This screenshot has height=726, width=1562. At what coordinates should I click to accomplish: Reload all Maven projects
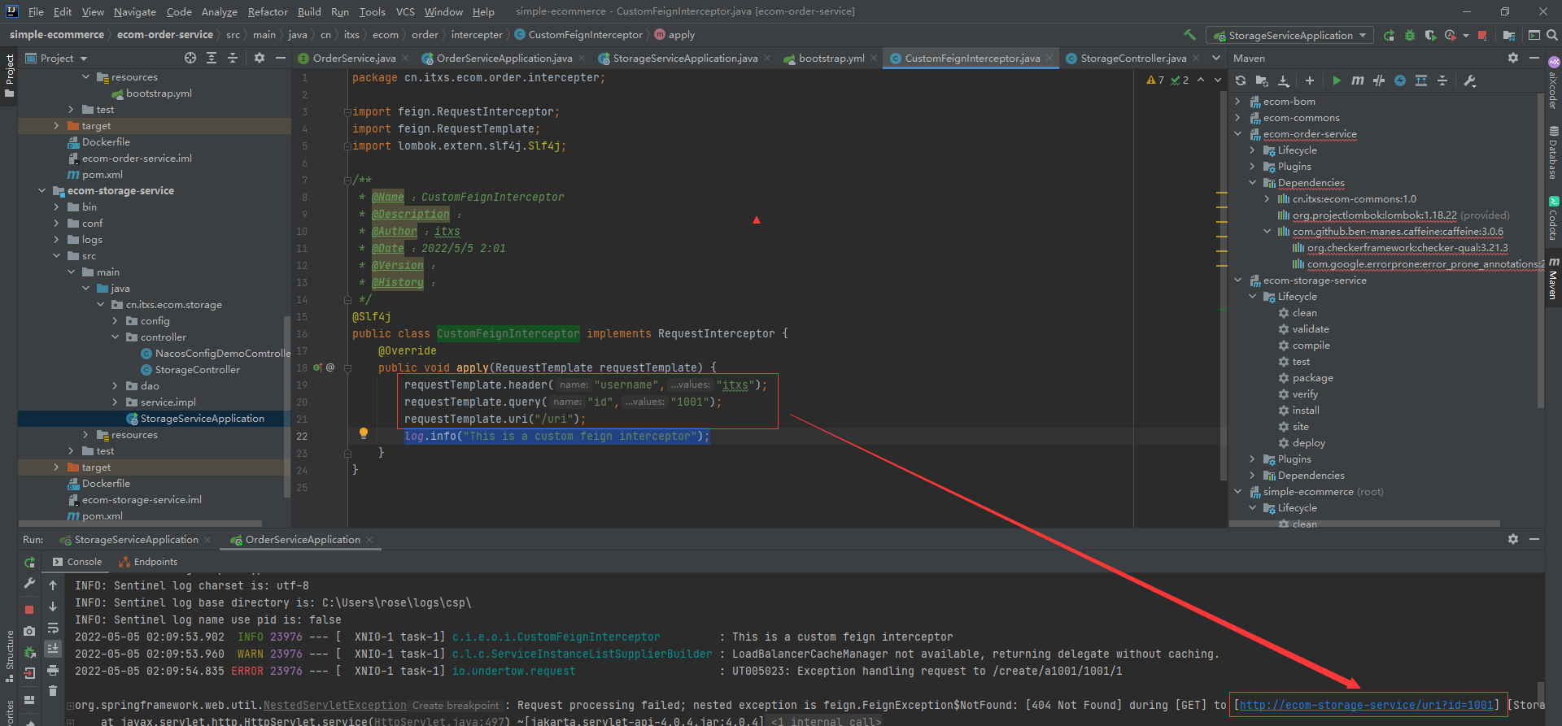pos(1241,80)
